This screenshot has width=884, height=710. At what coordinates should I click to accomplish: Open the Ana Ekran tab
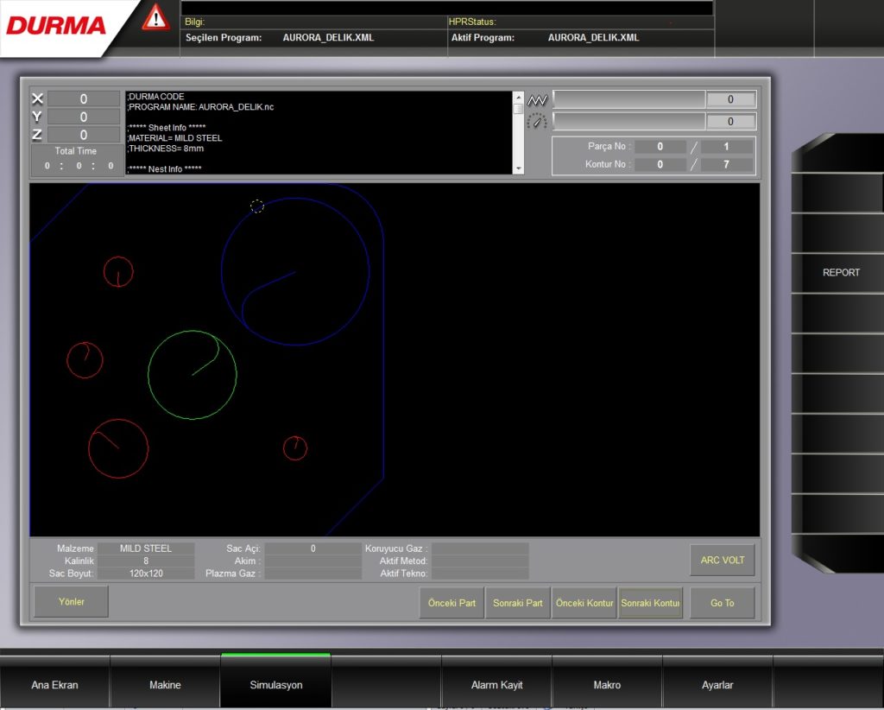[54, 685]
